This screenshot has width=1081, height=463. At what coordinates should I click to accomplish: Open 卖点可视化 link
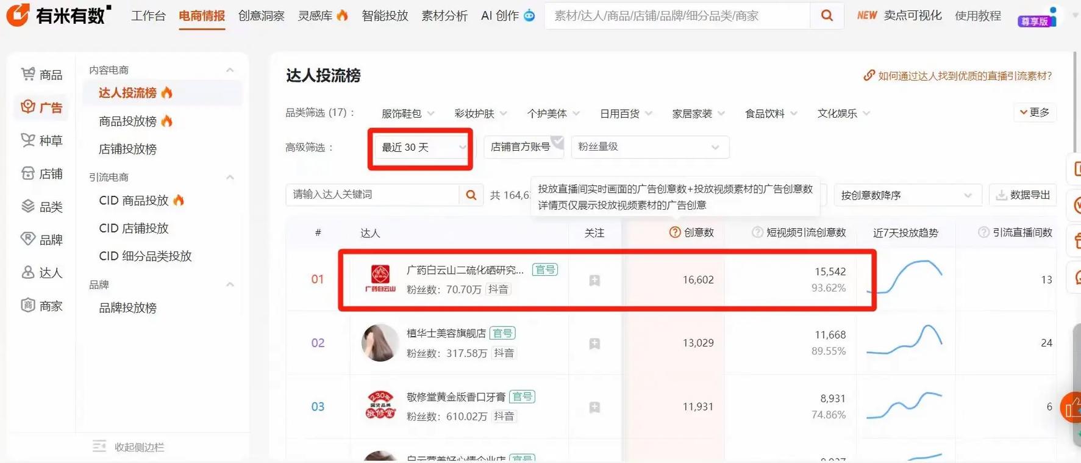click(x=913, y=16)
